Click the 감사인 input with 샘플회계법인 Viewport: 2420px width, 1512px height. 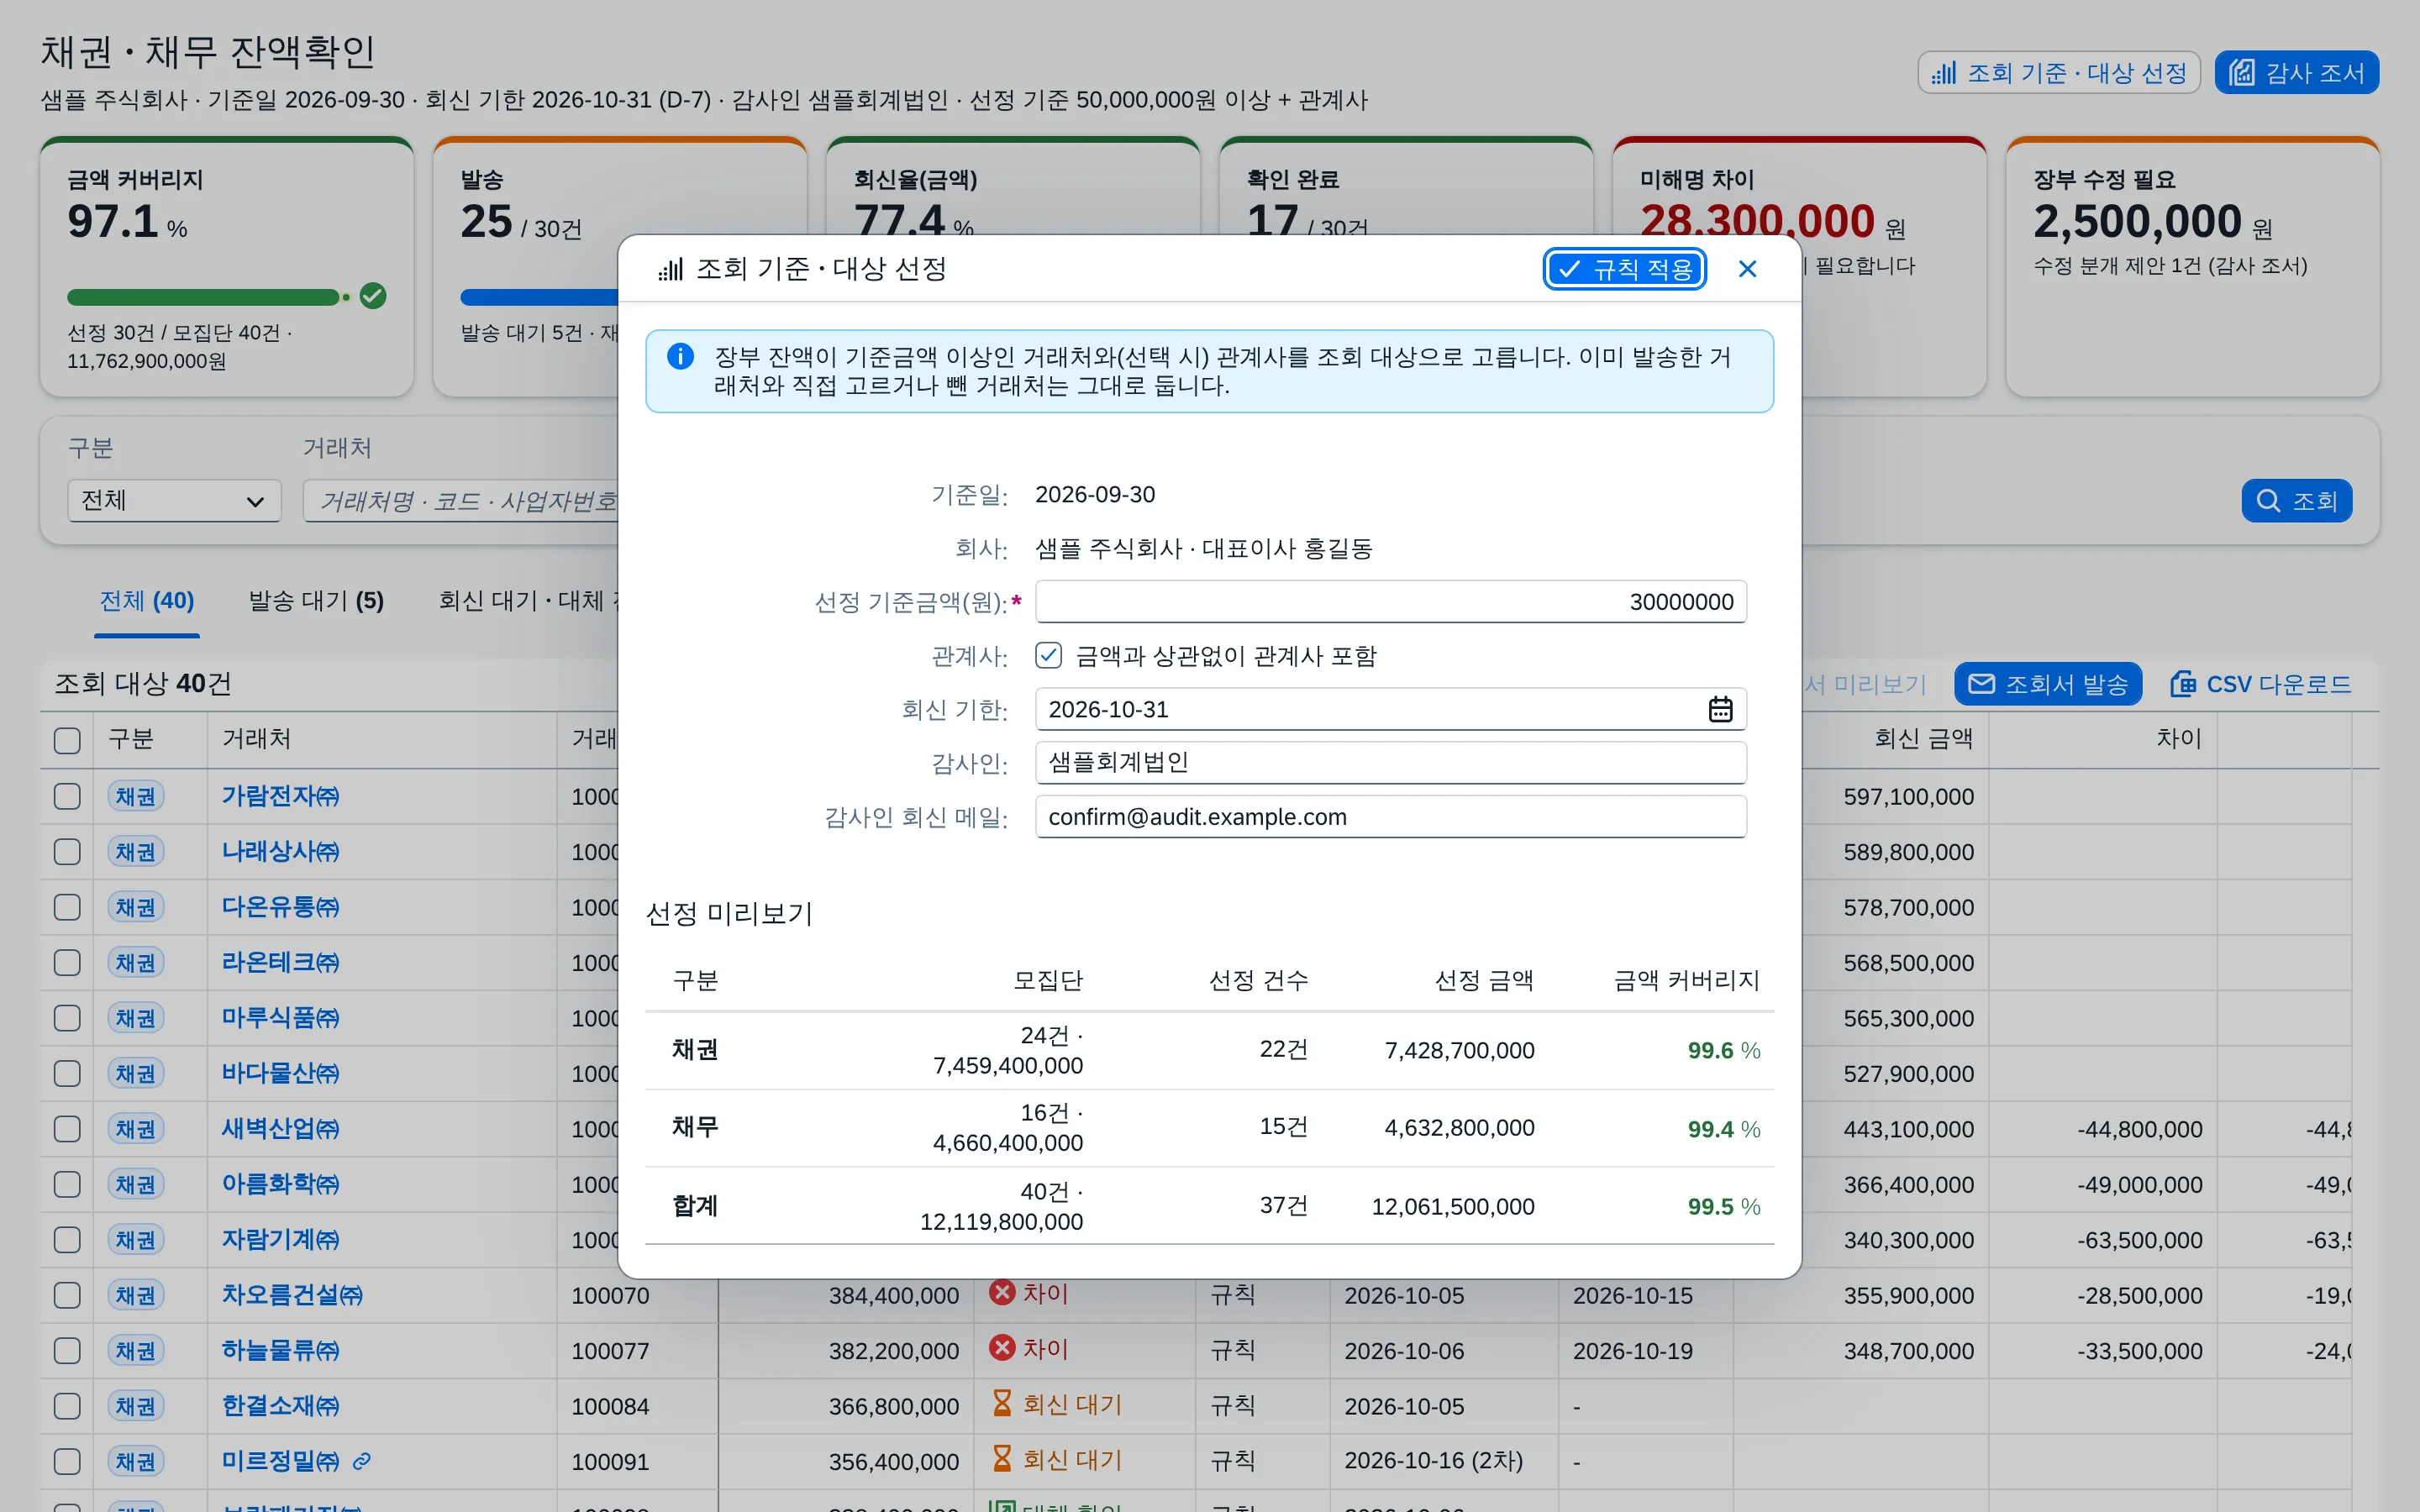click(x=1391, y=763)
